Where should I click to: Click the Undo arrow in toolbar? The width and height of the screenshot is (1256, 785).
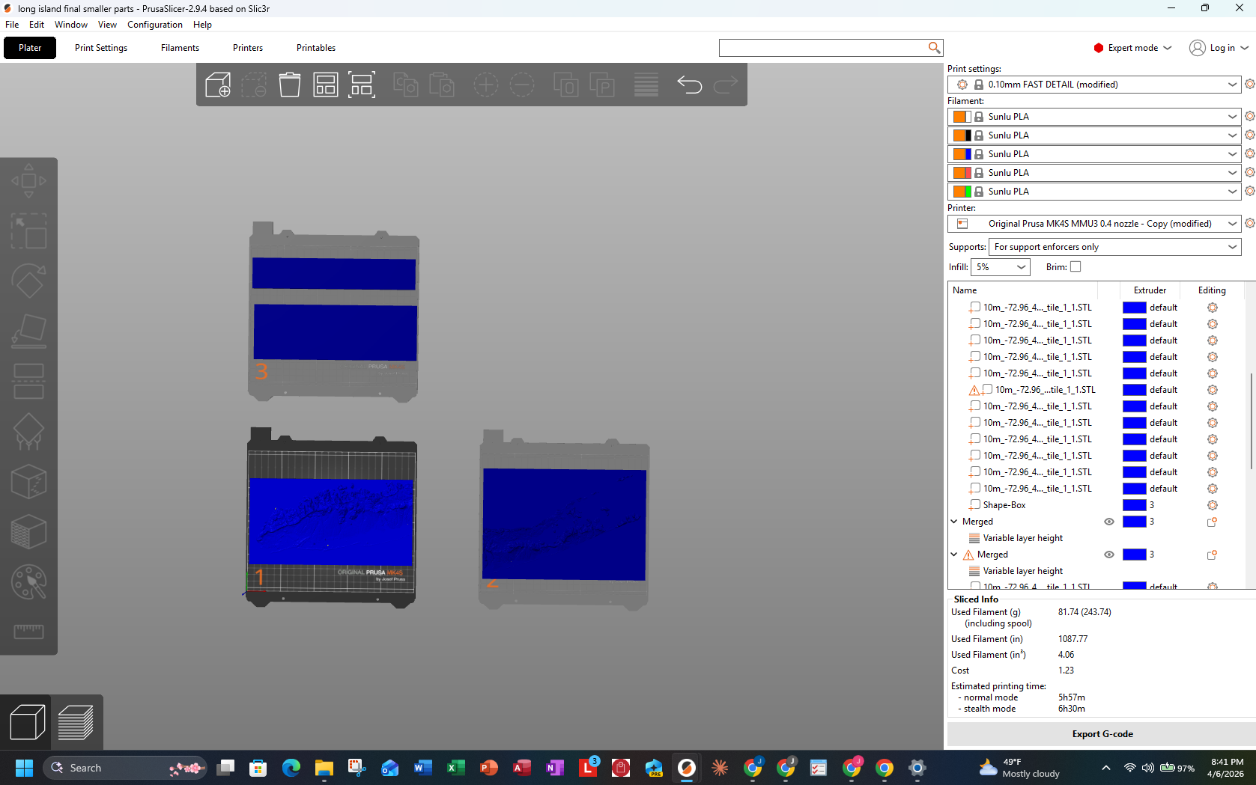689,85
